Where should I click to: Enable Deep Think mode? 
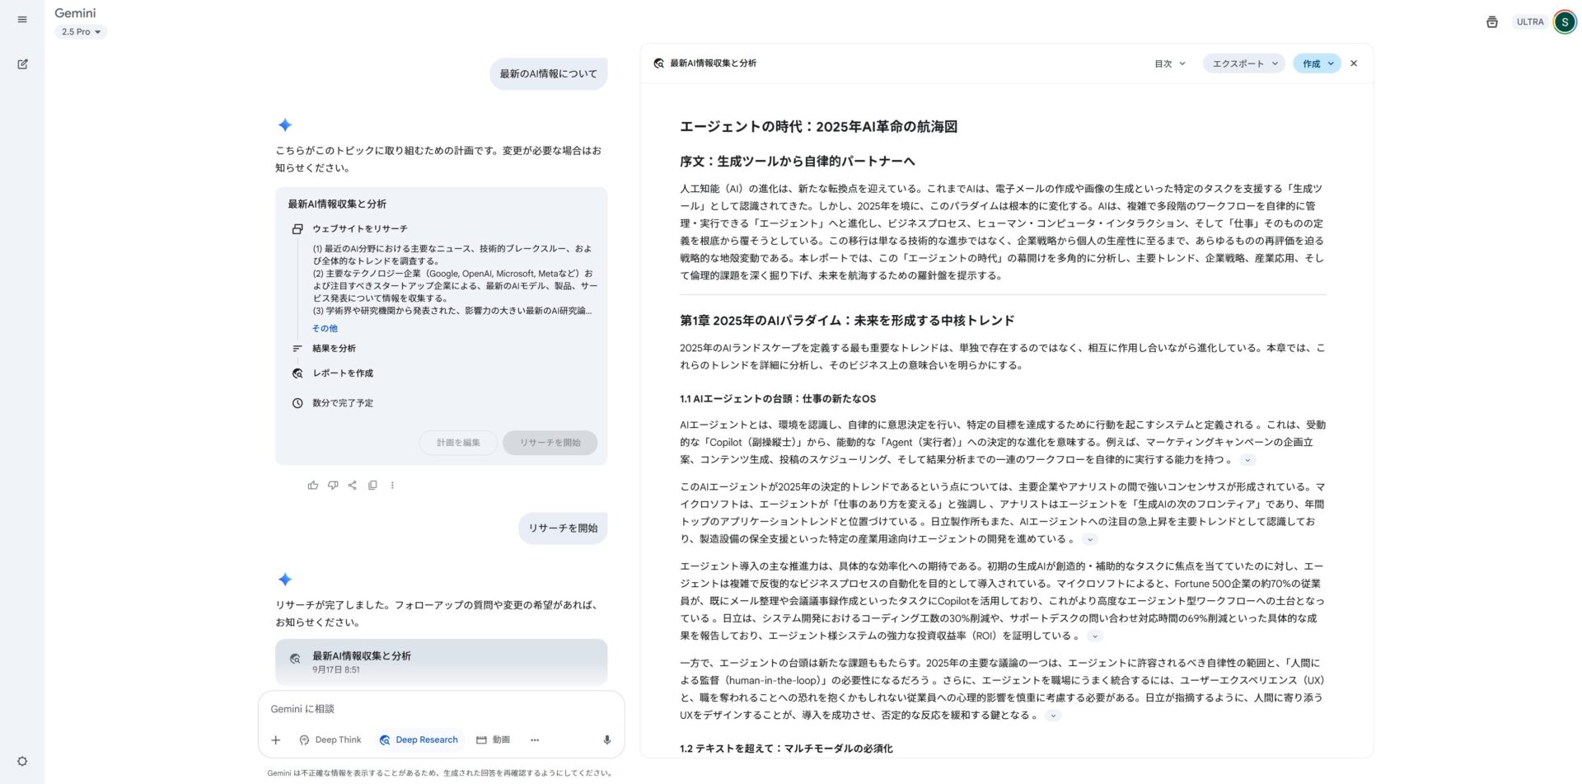click(329, 739)
